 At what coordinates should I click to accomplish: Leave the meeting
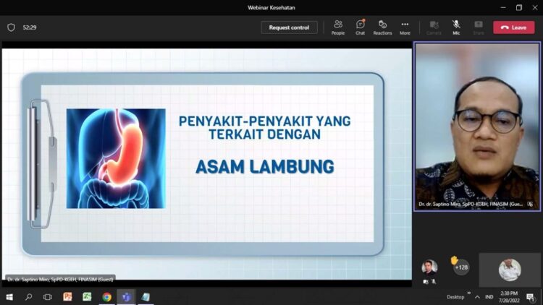tap(513, 27)
